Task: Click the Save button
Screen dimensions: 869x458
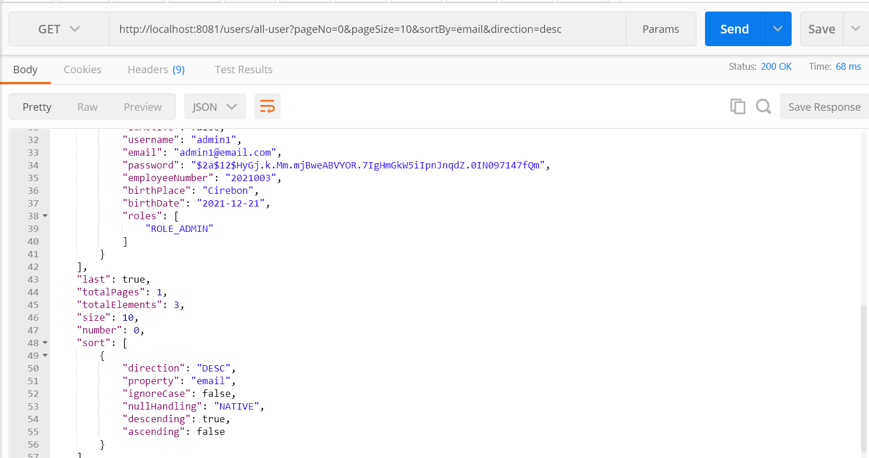Action: tap(821, 28)
